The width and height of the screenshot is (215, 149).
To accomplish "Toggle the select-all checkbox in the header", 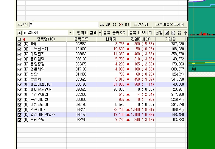I will click(20, 39).
